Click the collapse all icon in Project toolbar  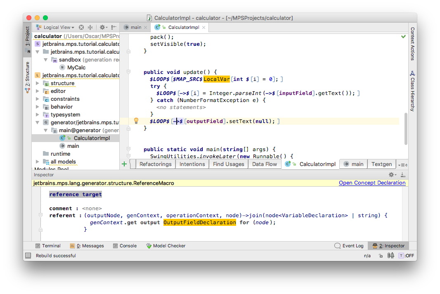pyautogui.click(x=90, y=27)
